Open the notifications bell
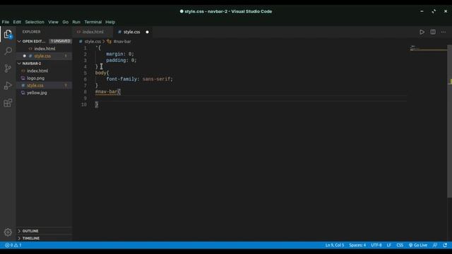Viewport: 452px width, 254px height. (445, 245)
